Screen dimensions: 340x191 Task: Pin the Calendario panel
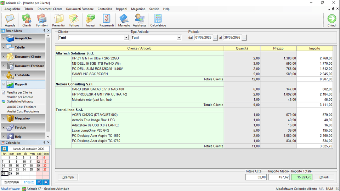coord(44,143)
